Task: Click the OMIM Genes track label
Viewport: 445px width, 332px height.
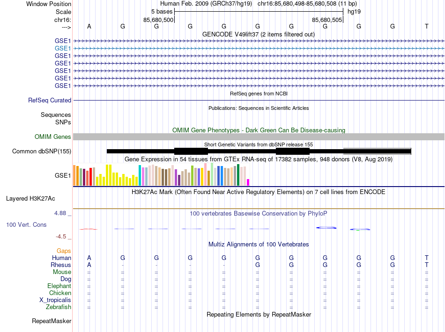Action: (53, 137)
